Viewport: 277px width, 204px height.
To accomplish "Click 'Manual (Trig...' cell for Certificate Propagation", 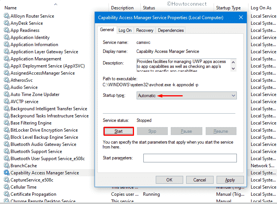I will pyautogui.click(x=230, y=194).
